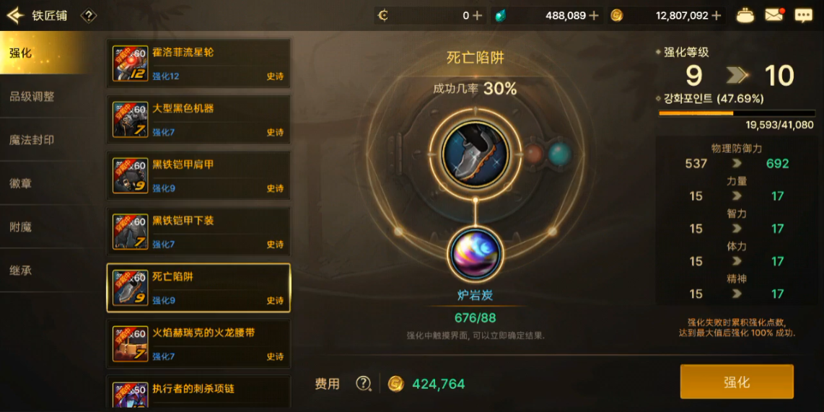Open the coin pouch icon in top bar
This screenshot has width=824, height=412.
[x=745, y=15]
